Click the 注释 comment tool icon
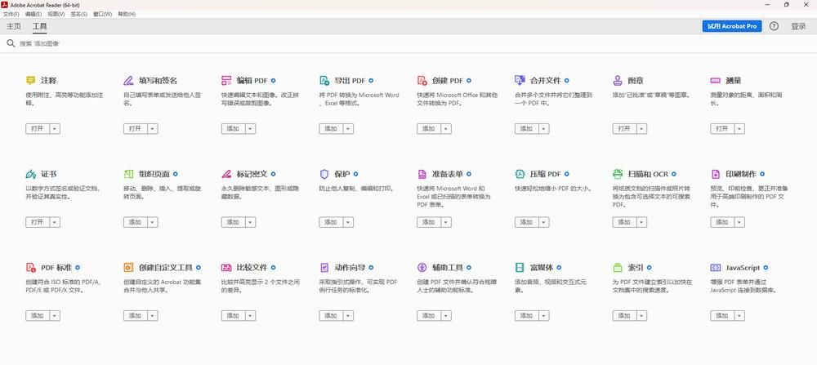The image size is (817, 365). 31,81
